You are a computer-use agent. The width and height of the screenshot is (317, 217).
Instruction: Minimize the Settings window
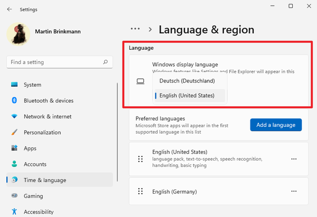click(272, 6)
